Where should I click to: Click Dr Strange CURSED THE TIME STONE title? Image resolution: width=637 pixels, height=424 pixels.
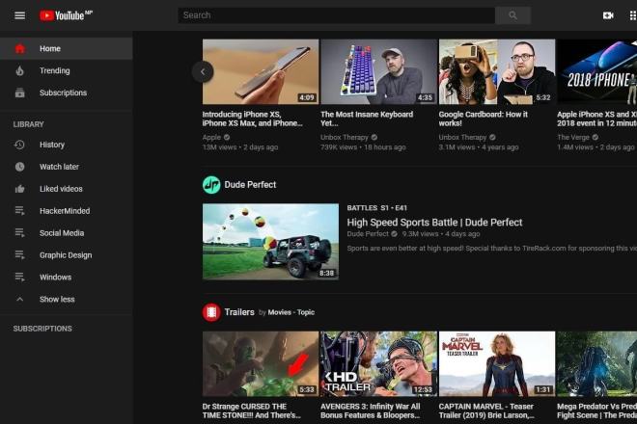coord(252,411)
